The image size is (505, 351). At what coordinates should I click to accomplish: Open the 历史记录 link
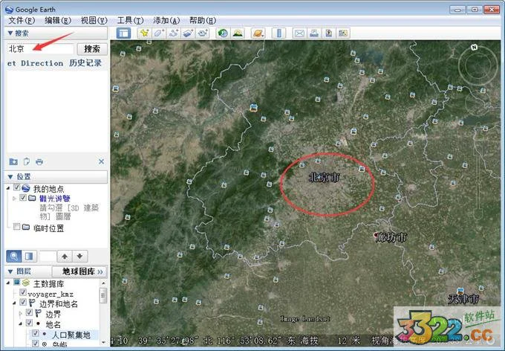point(85,63)
